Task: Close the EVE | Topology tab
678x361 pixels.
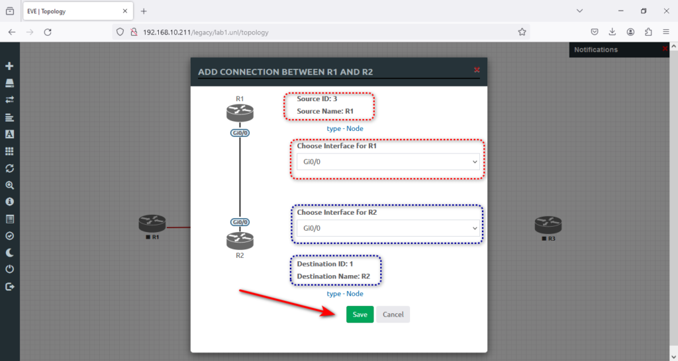Action: (125, 11)
